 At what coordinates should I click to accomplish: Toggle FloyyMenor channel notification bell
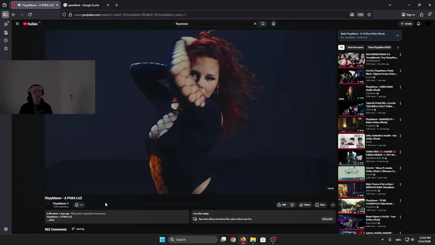click(x=79, y=205)
